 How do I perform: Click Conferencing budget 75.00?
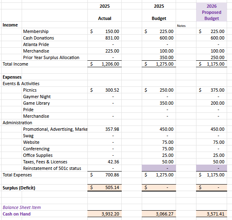coord(167,149)
